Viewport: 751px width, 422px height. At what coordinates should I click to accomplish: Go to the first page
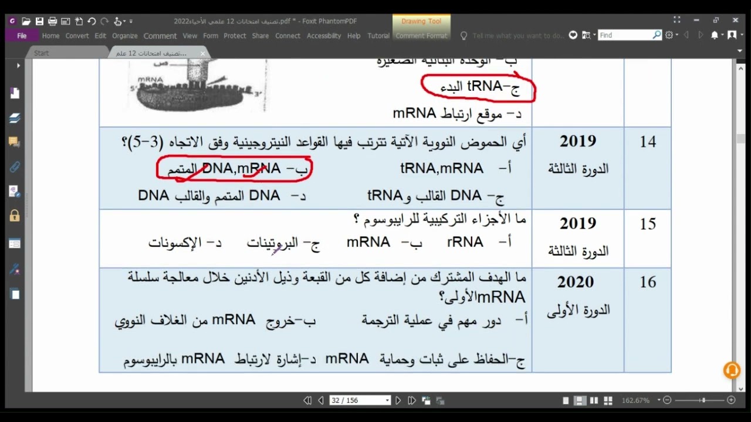[307, 400]
